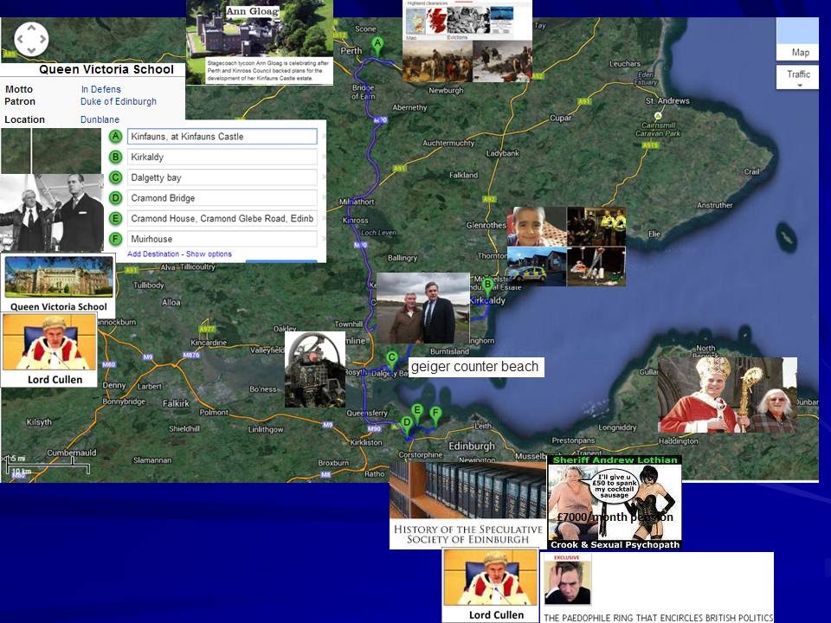Click the Edinburgh city label
831x623 pixels.
pyautogui.click(x=472, y=446)
